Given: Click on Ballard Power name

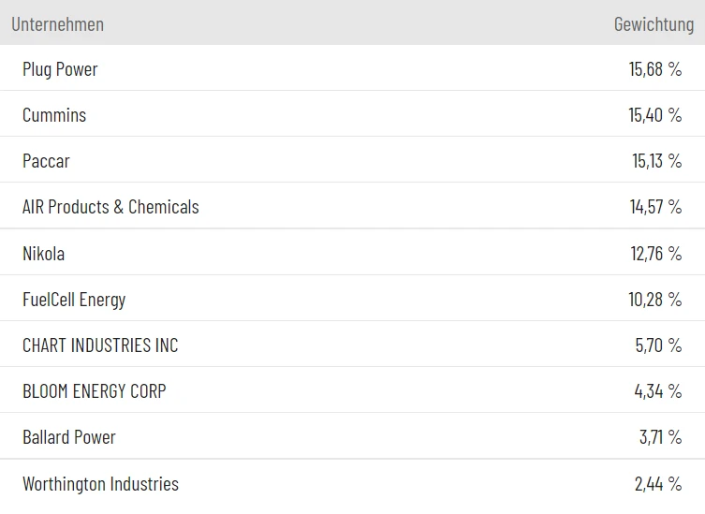Looking at the screenshot, I should tap(69, 437).
